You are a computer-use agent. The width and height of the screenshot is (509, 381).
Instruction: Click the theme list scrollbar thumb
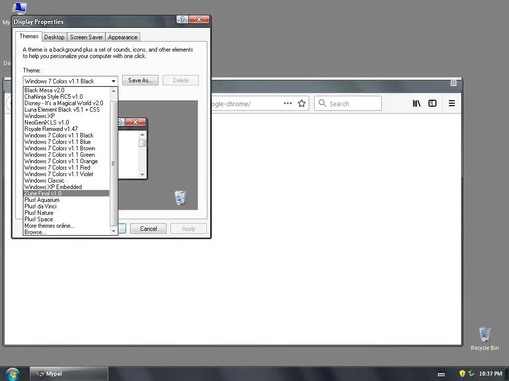(x=114, y=164)
